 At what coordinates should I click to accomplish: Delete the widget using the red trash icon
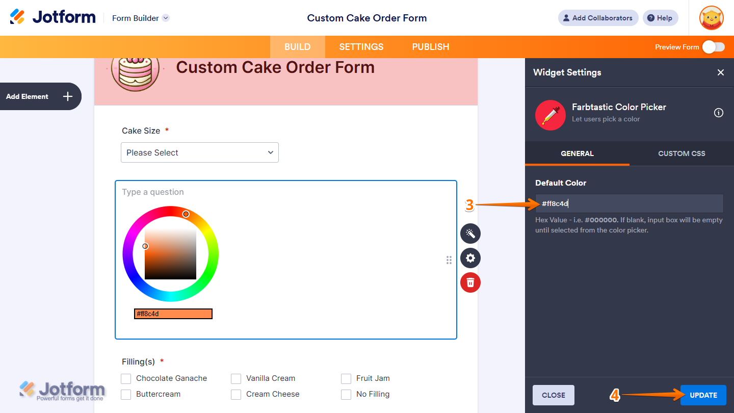pos(470,282)
